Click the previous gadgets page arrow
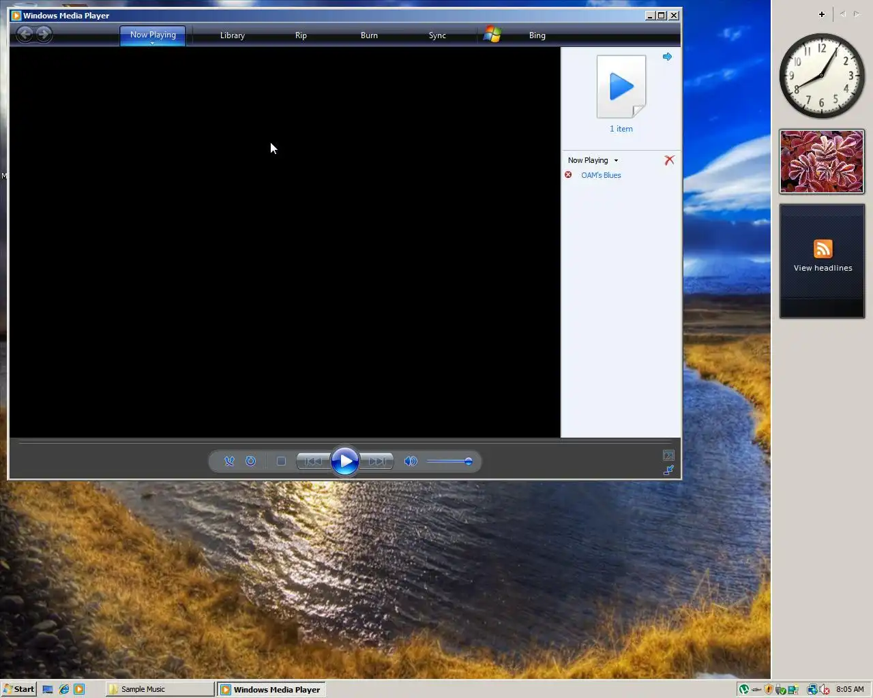Viewport: 873px width, 698px height. (842, 14)
